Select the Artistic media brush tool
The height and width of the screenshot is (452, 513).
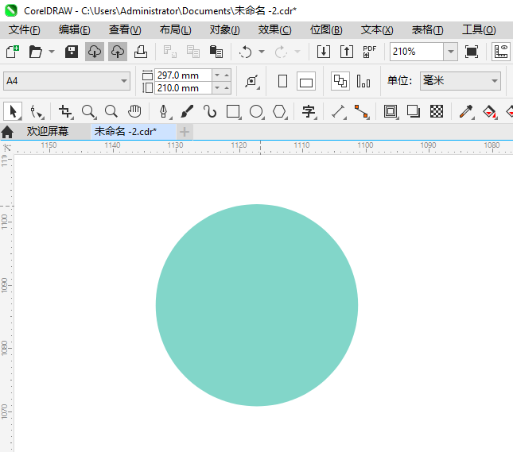(187, 111)
